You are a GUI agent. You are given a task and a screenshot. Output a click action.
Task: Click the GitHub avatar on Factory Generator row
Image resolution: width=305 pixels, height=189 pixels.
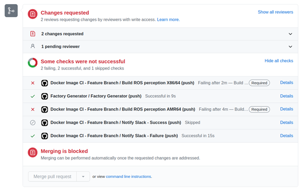45,96
